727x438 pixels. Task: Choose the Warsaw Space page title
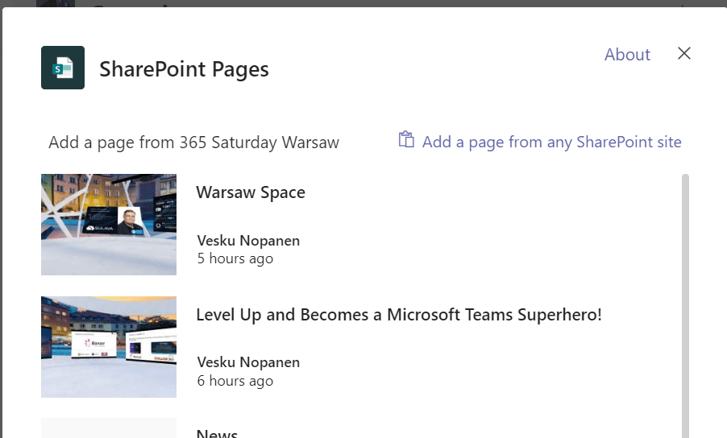(251, 192)
